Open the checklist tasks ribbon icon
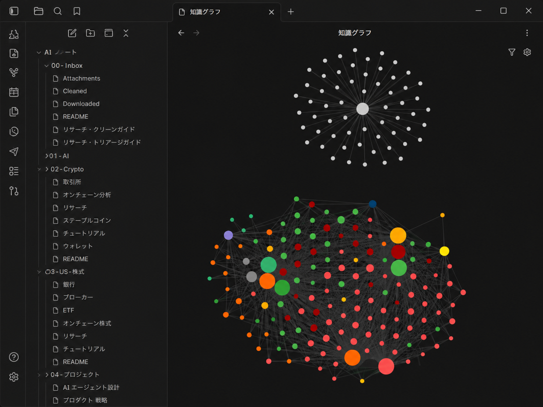543x407 pixels. [x=14, y=171]
